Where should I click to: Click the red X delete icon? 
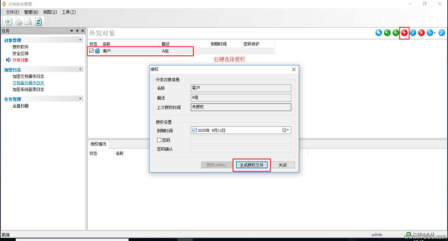(421, 33)
